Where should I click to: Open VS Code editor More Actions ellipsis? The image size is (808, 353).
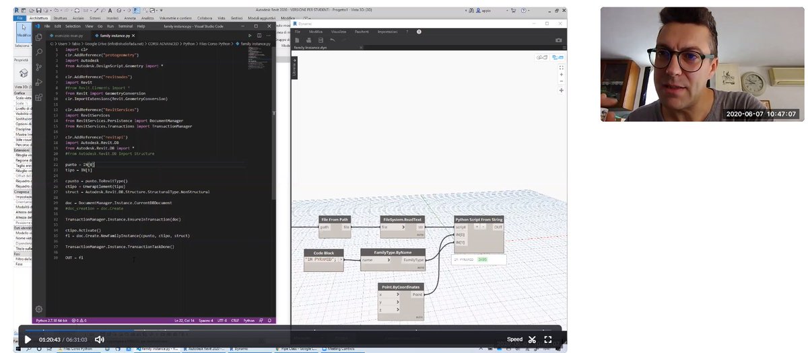pyautogui.click(x=268, y=35)
